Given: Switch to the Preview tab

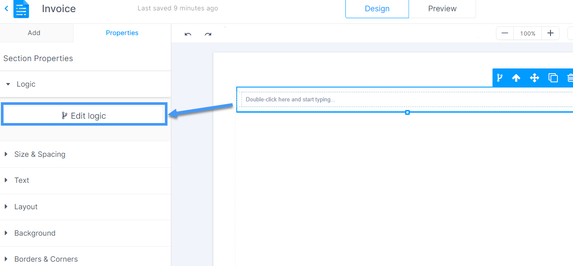Looking at the screenshot, I should coord(442,9).
